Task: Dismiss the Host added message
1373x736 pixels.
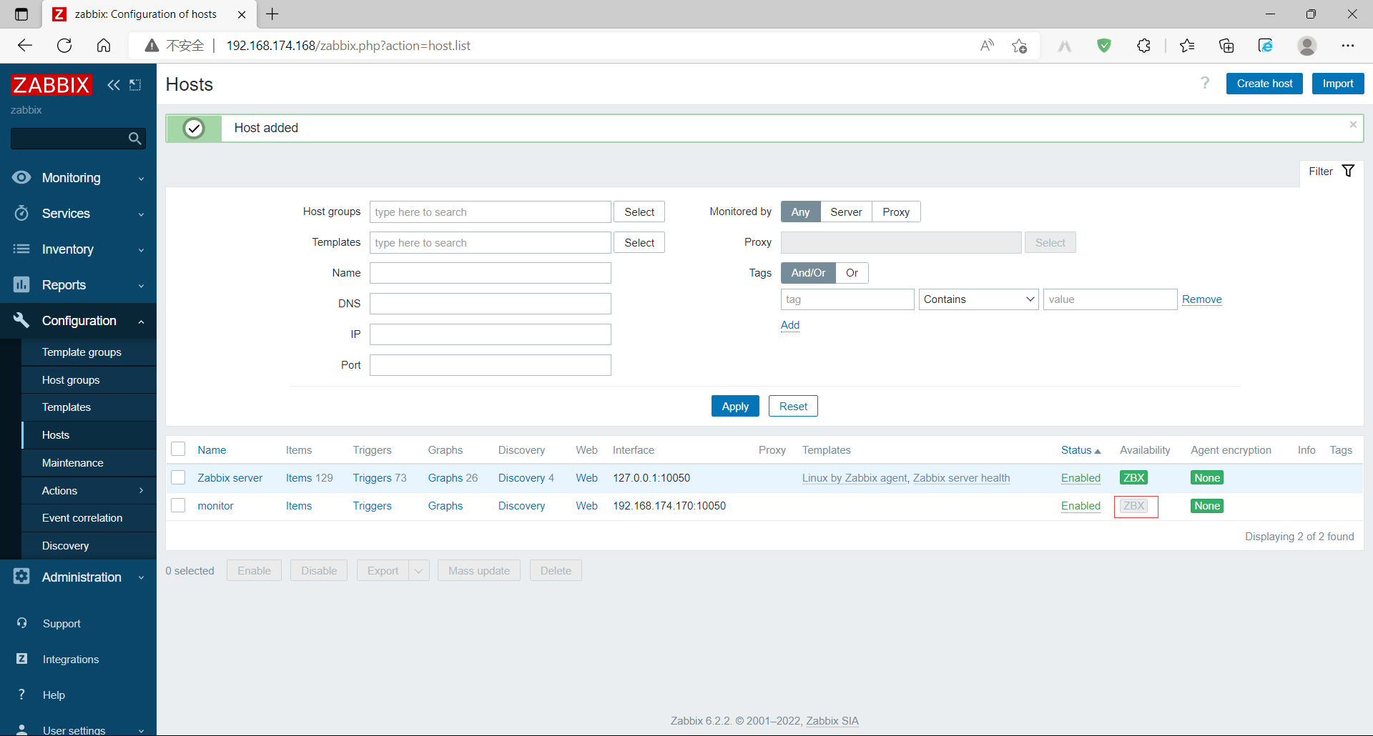Action: point(1353,124)
